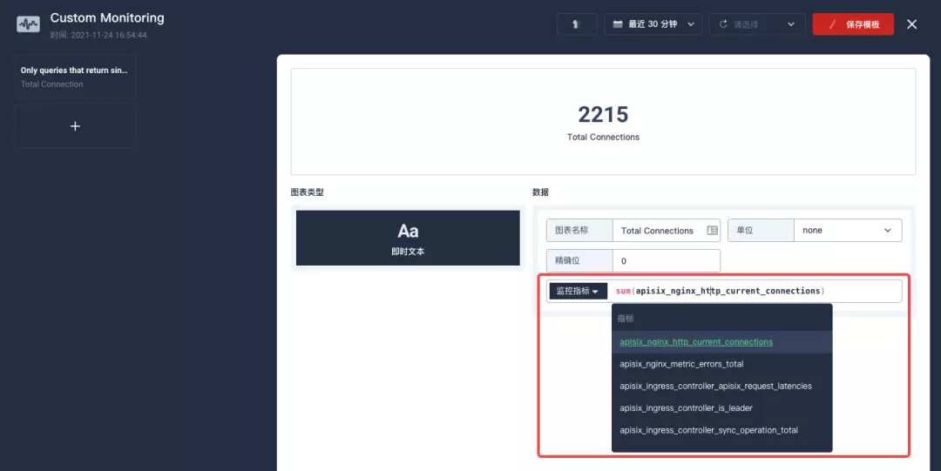Choose apisix_ingress_controller_sync_operation_total suggestion
The image size is (941, 471).
pos(722,430)
